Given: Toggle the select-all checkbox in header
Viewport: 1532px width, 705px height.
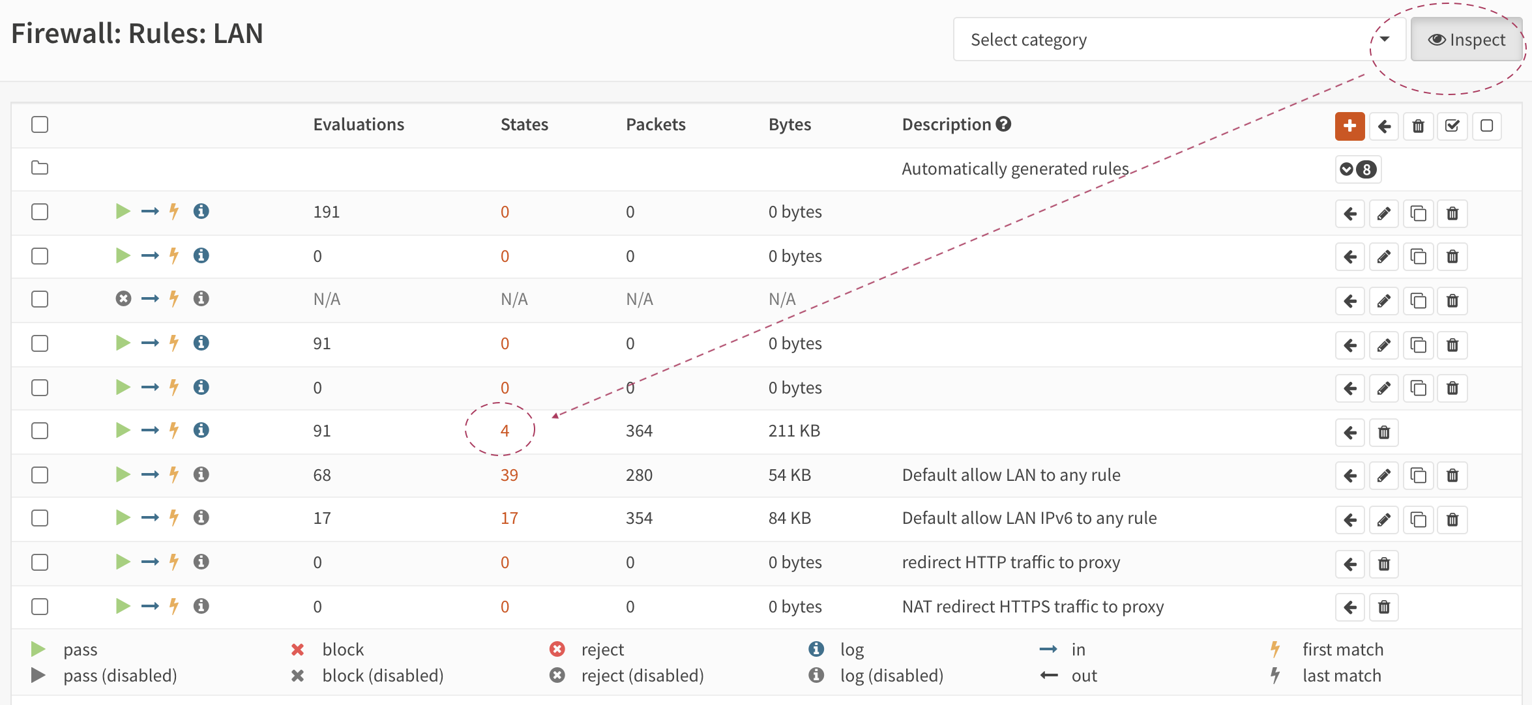Looking at the screenshot, I should click(40, 124).
